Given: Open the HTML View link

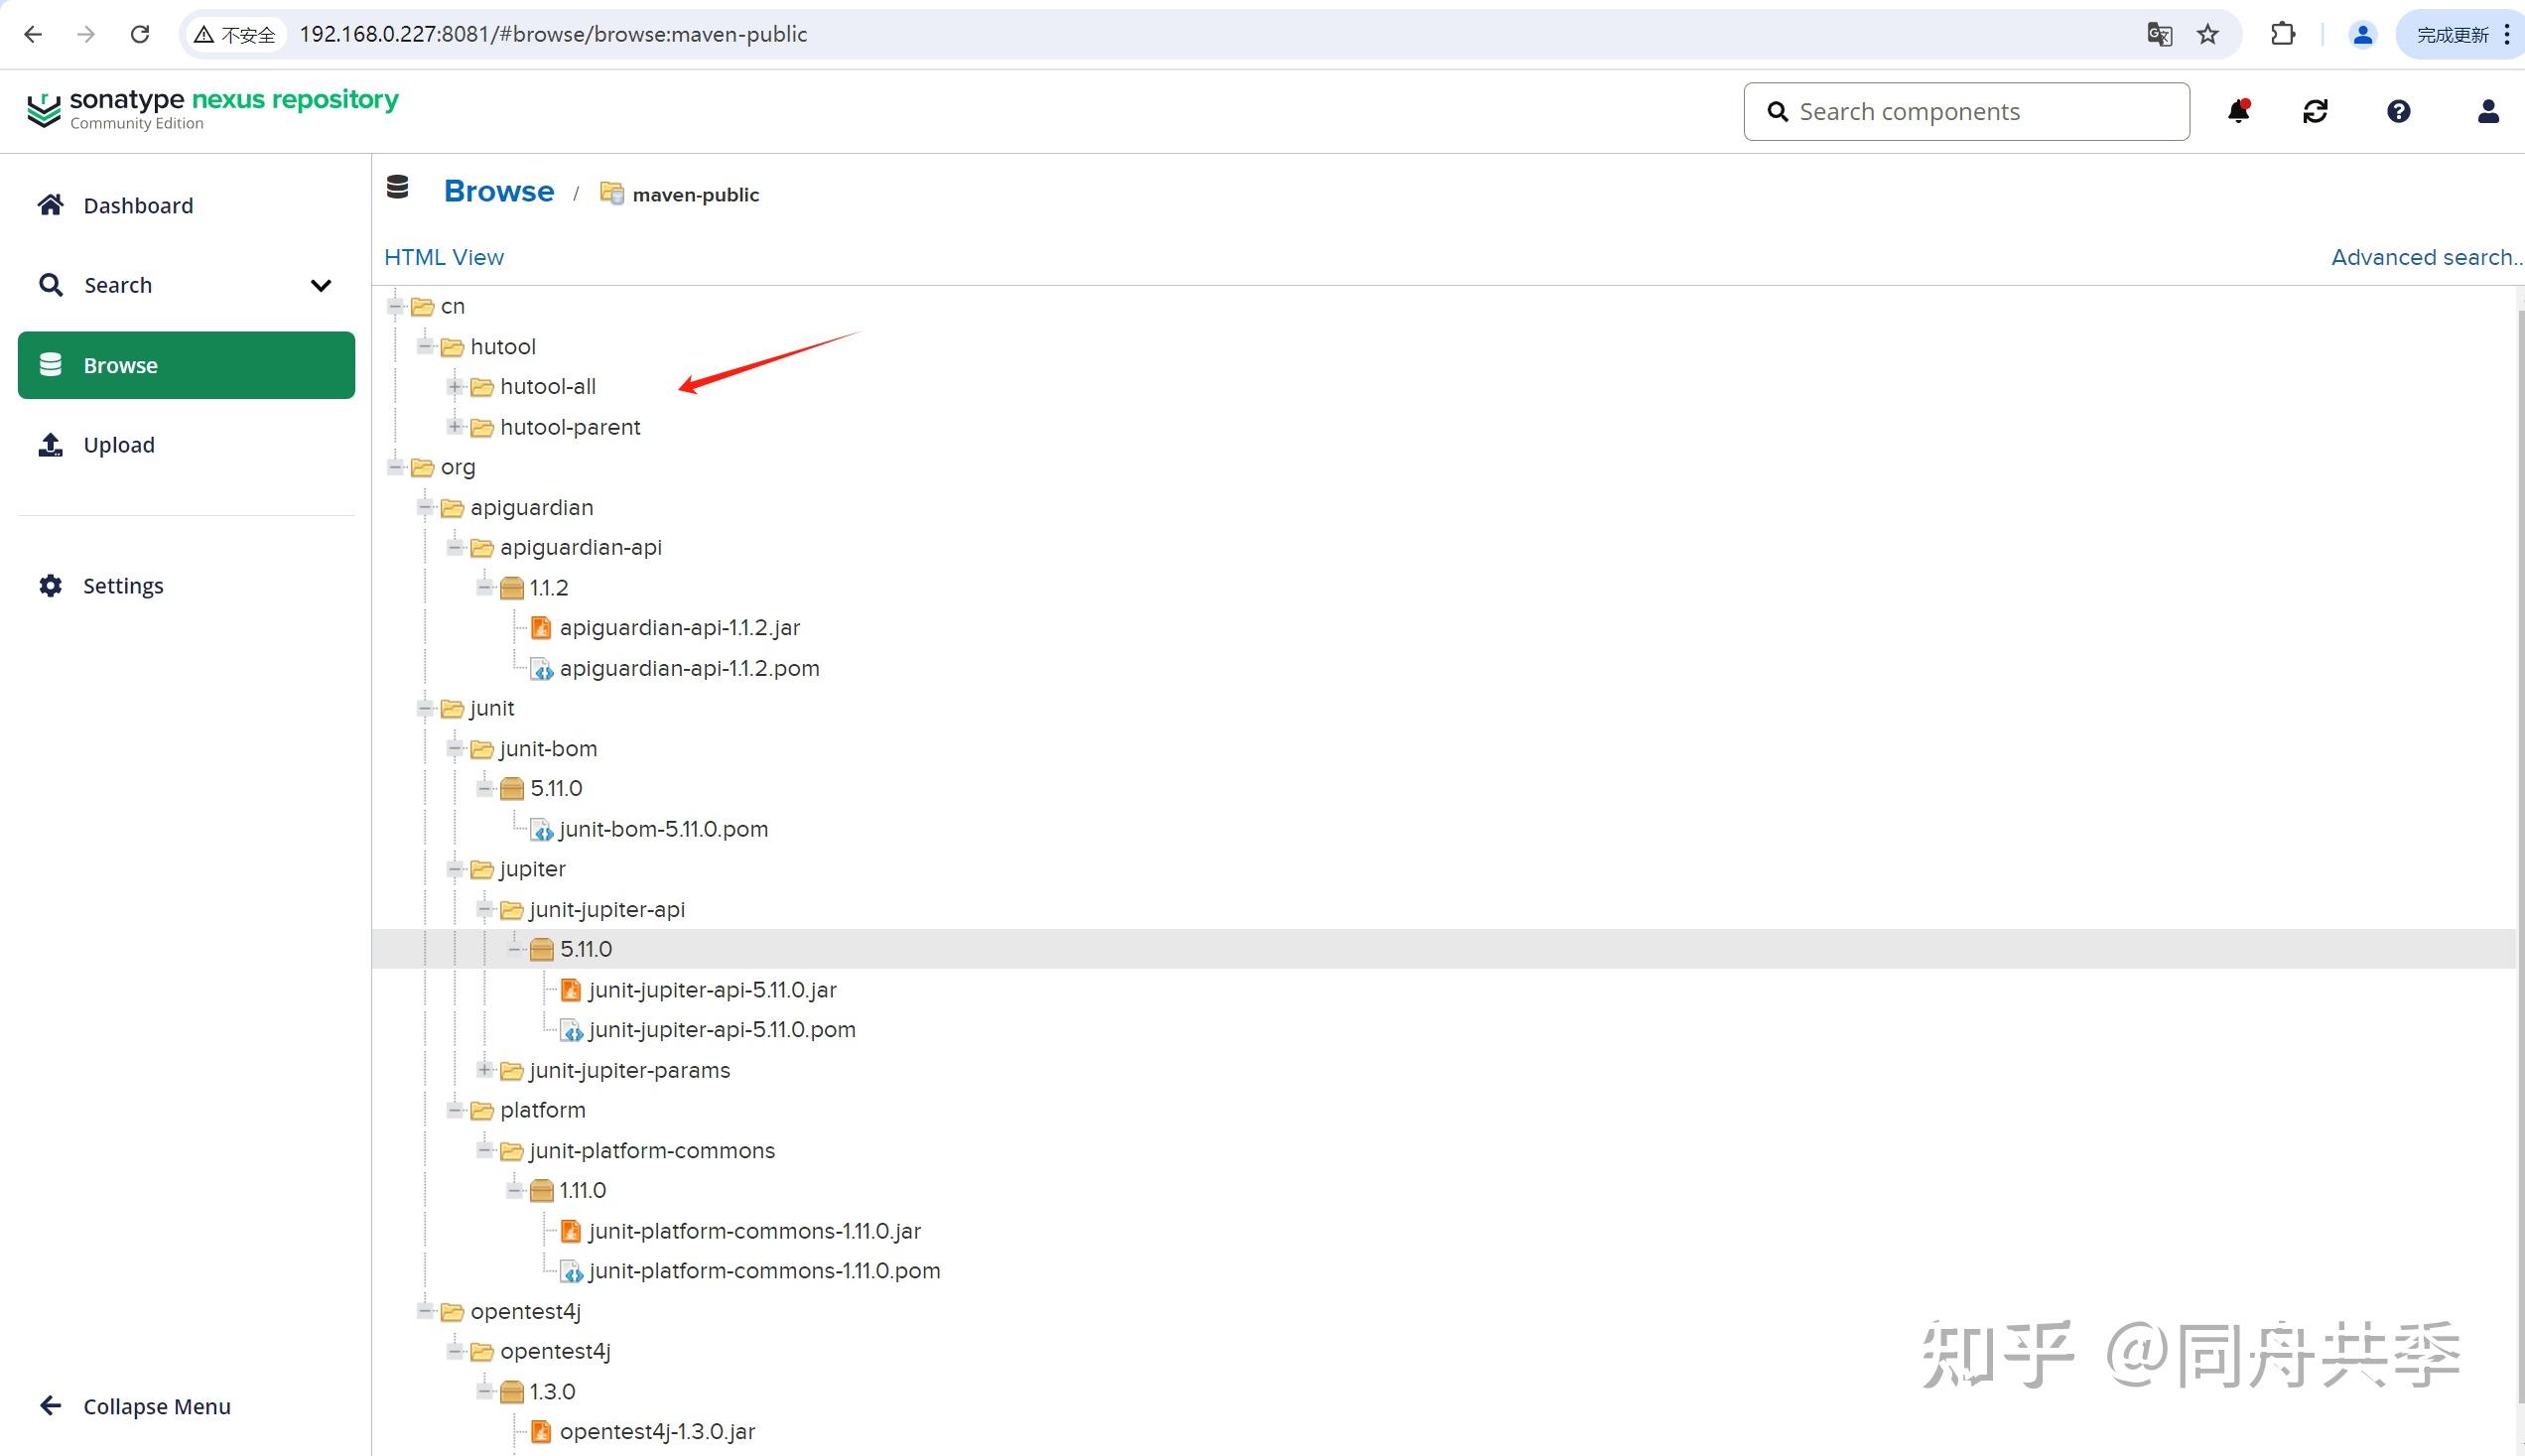Looking at the screenshot, I should 443,257.
